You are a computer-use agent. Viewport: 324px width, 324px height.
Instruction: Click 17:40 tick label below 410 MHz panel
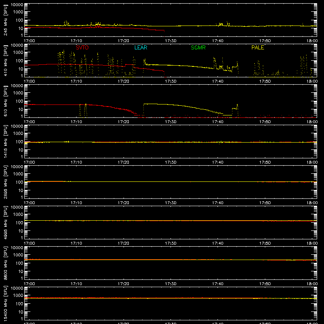pyautogui.click(x=217, y=81)
